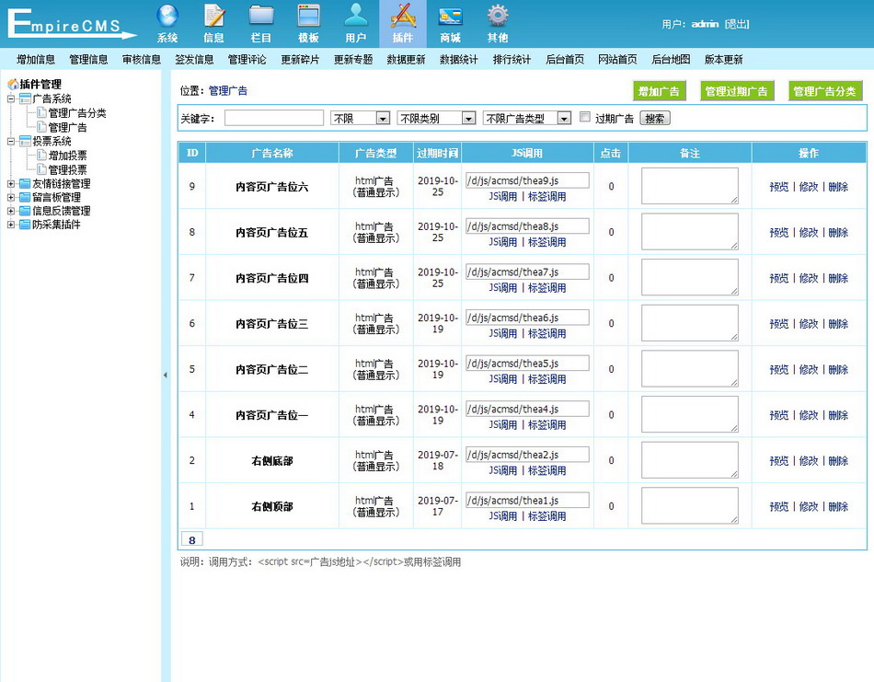Open the 信息 notepad icon
The image size is (874, 682).
[214, 17]
